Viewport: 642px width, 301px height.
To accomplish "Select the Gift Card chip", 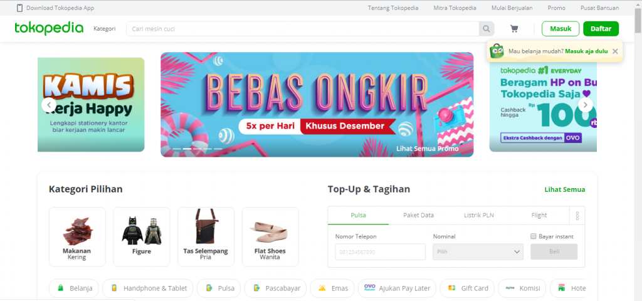I will pos(467,288).
